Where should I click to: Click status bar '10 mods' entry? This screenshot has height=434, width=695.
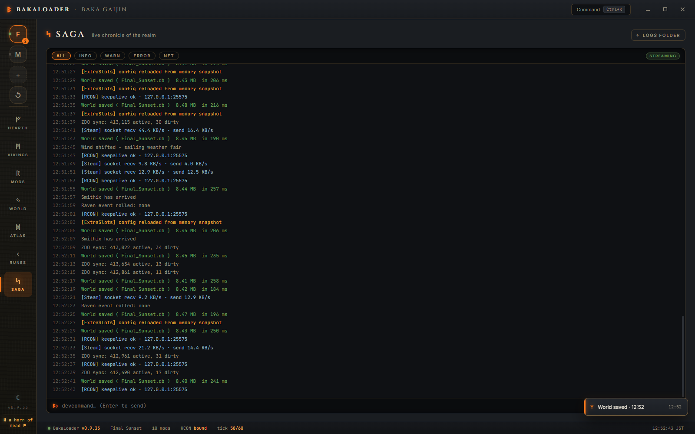coord(161,428)
